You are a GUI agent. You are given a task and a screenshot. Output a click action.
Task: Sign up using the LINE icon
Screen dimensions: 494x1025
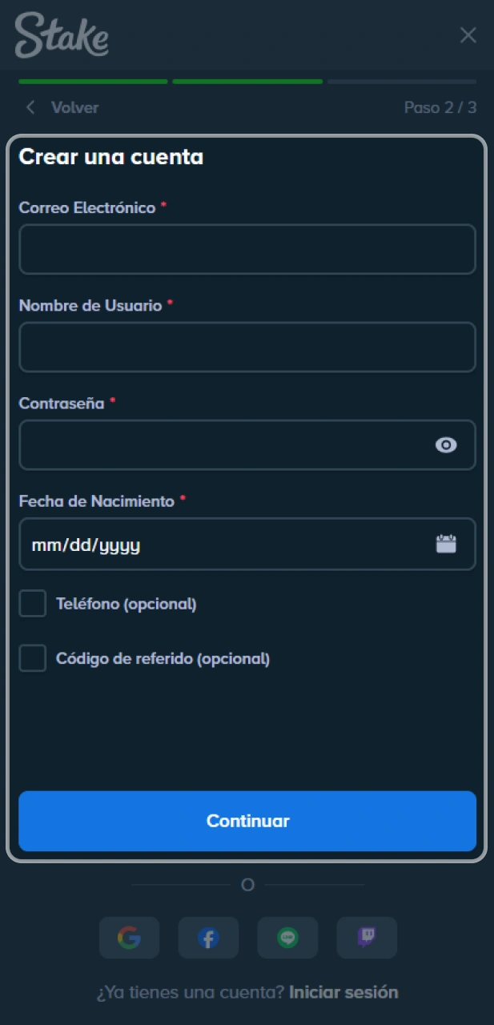click(x=287, y=938)
